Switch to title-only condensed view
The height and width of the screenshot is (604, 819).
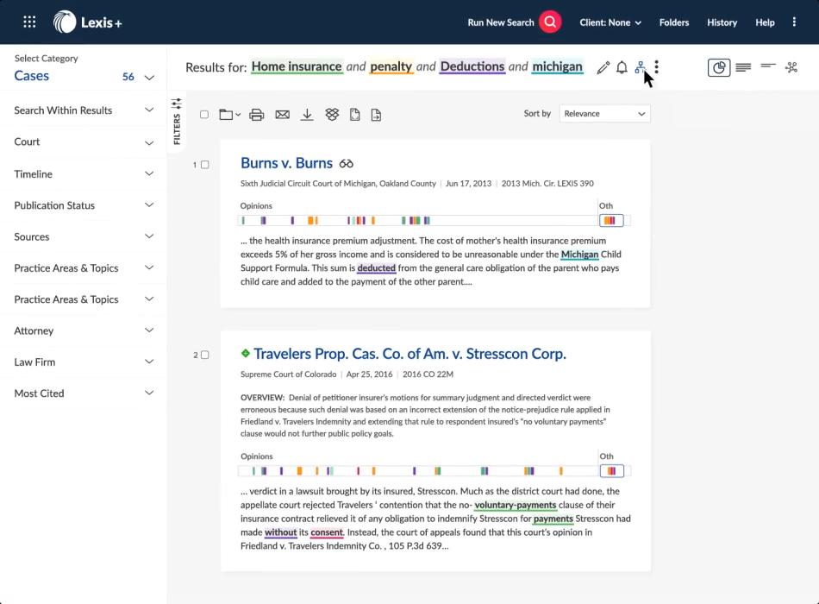pyautogui.click(x=768, y=66)
